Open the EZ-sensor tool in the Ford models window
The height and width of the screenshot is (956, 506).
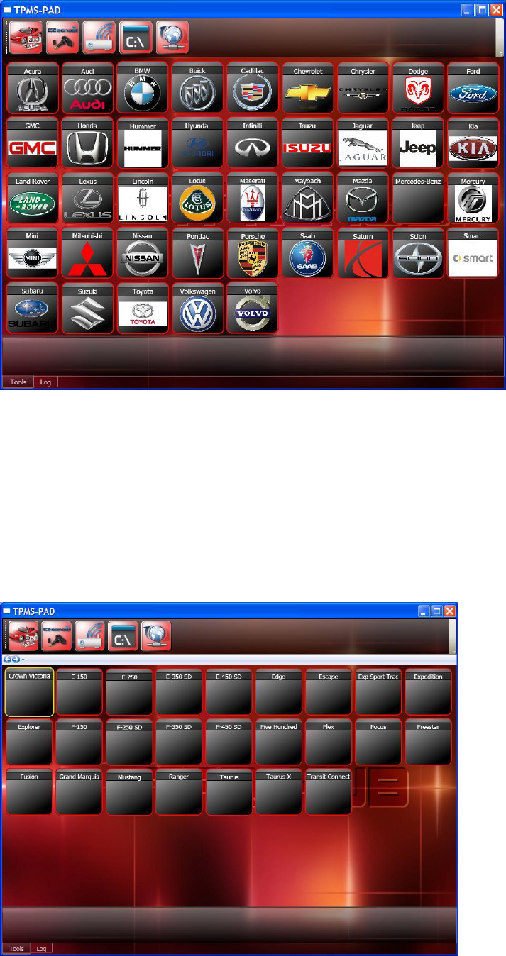[56, 635]
